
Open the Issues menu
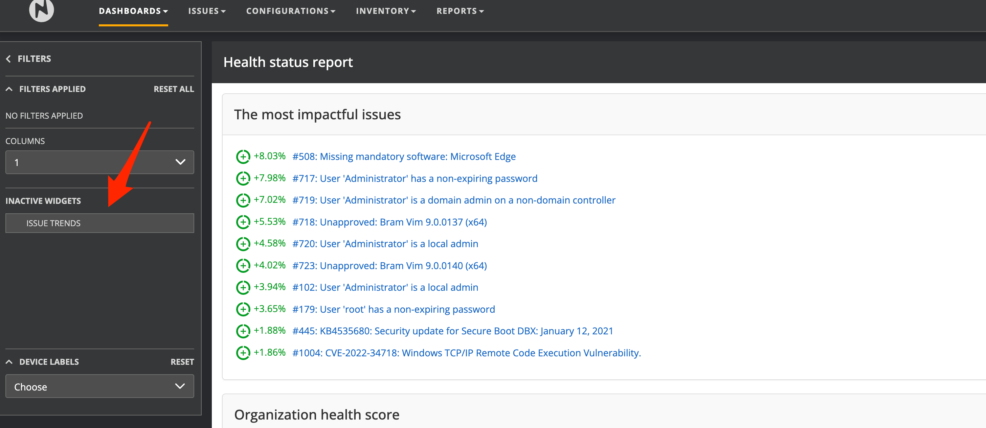[x=207, y=11]
